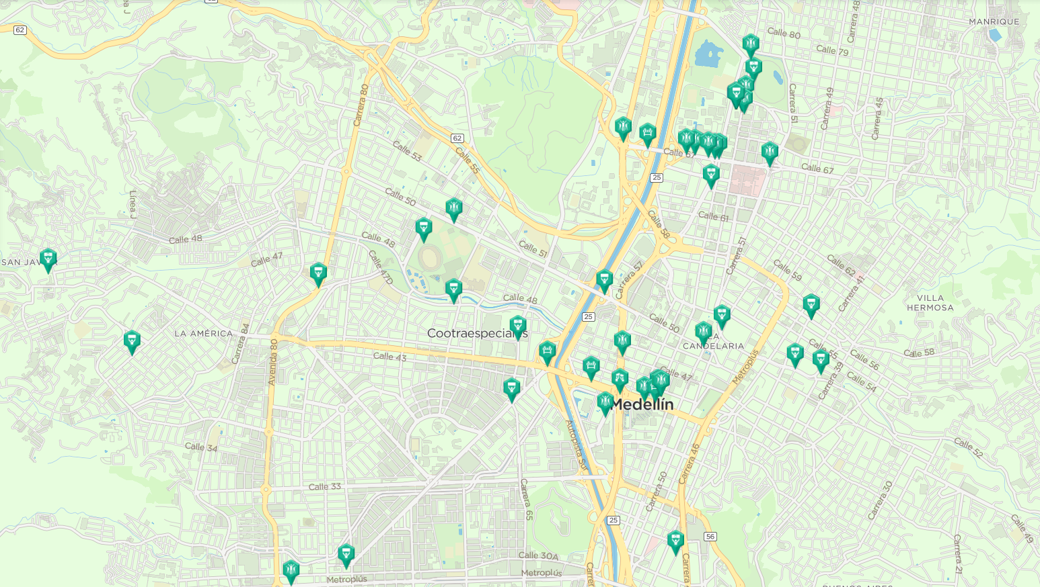Screen dimensions: 1040x587
Task: Click the Cootraespeciales place label
Action: click(477, 333)
